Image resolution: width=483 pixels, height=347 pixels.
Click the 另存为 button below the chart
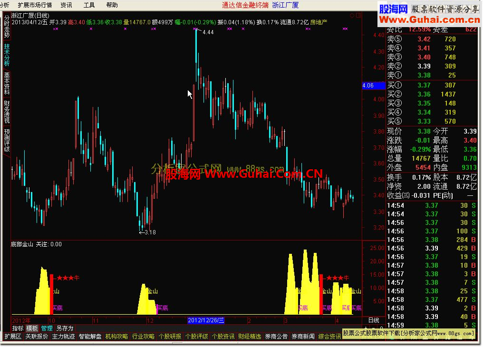click(x=65, y=328)
